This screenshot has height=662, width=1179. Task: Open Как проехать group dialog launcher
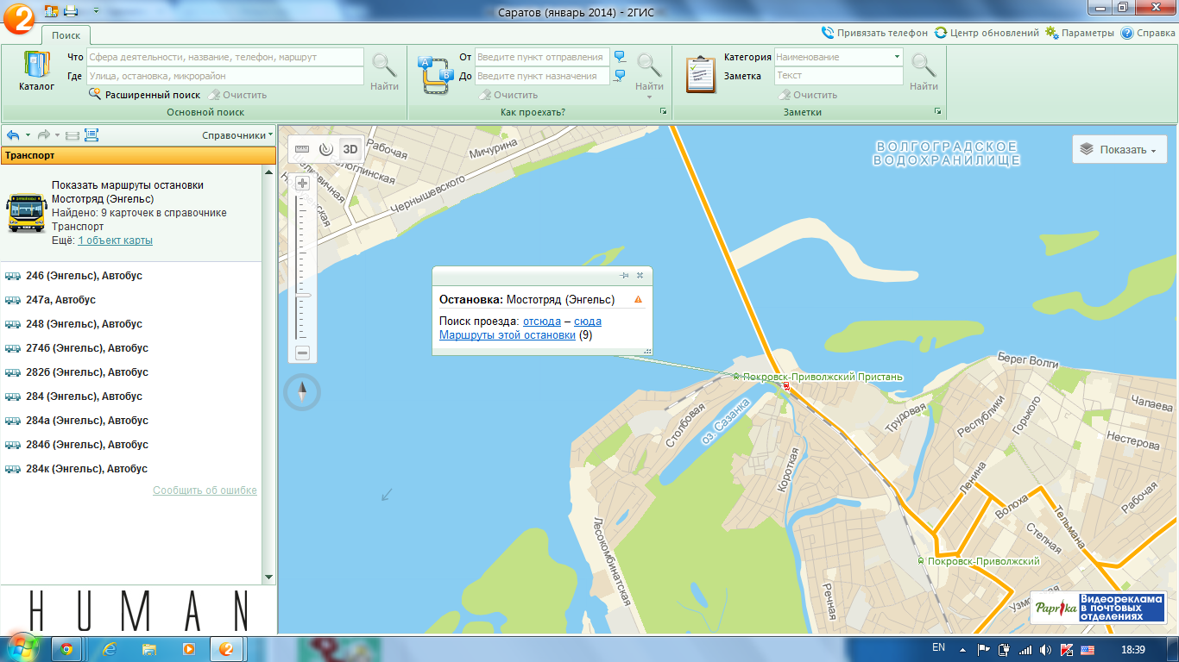pos(663,112)
